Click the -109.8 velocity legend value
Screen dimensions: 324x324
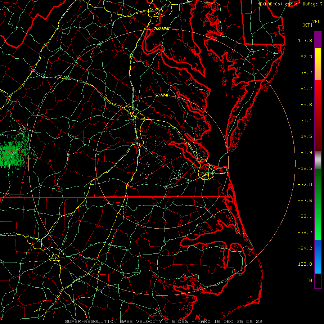coord(304,264)
